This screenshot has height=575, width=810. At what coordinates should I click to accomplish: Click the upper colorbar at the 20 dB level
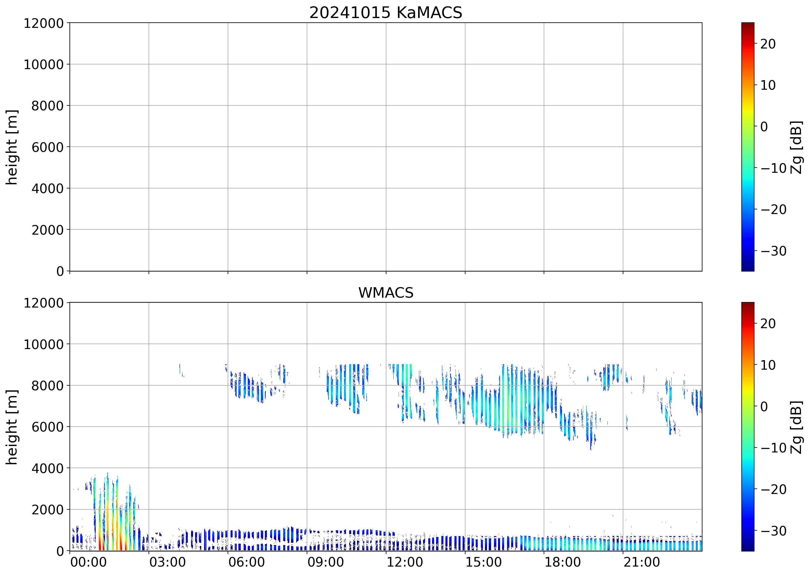(747, 44)
